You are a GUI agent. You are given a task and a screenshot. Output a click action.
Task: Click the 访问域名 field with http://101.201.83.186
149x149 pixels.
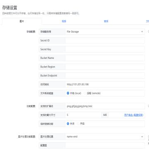click(105, 84)
